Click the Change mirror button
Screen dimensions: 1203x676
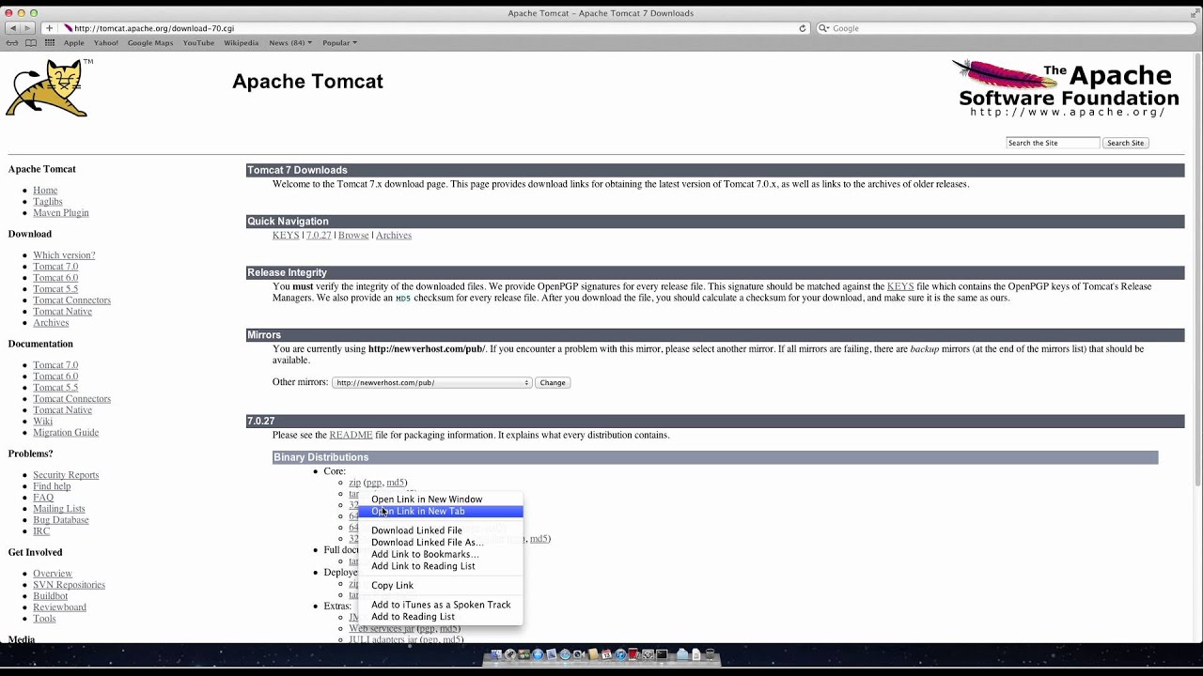coord(553,382)
